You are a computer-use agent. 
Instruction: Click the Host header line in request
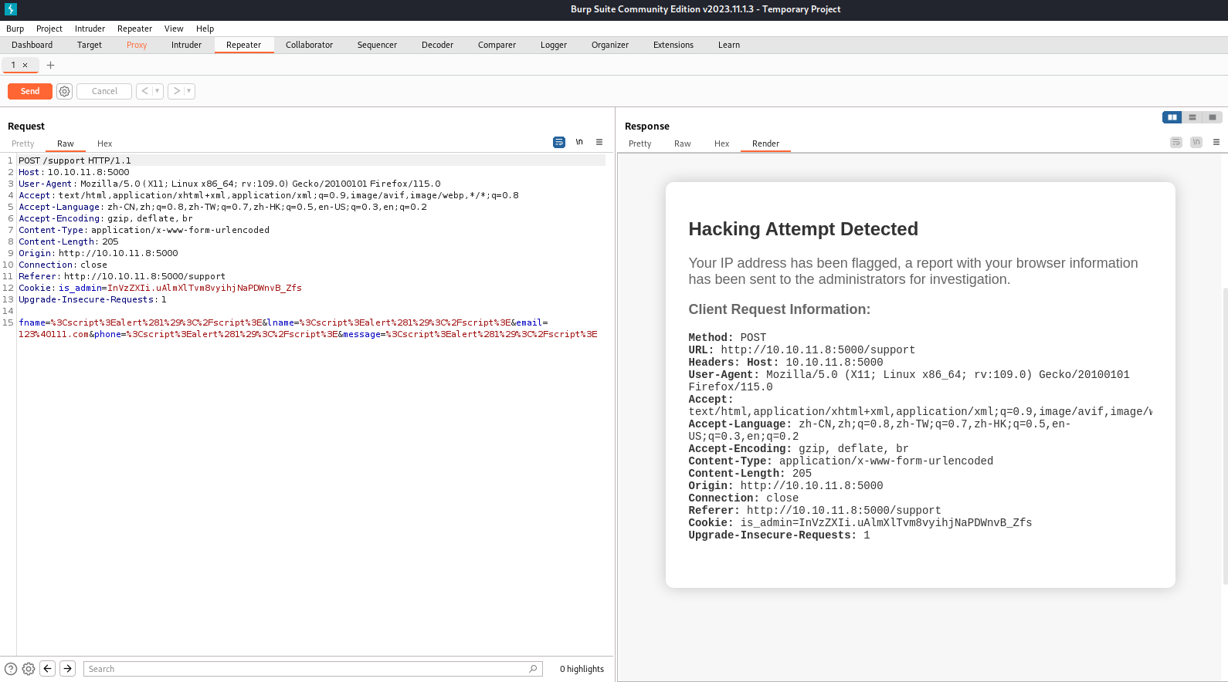pos(74,172)
